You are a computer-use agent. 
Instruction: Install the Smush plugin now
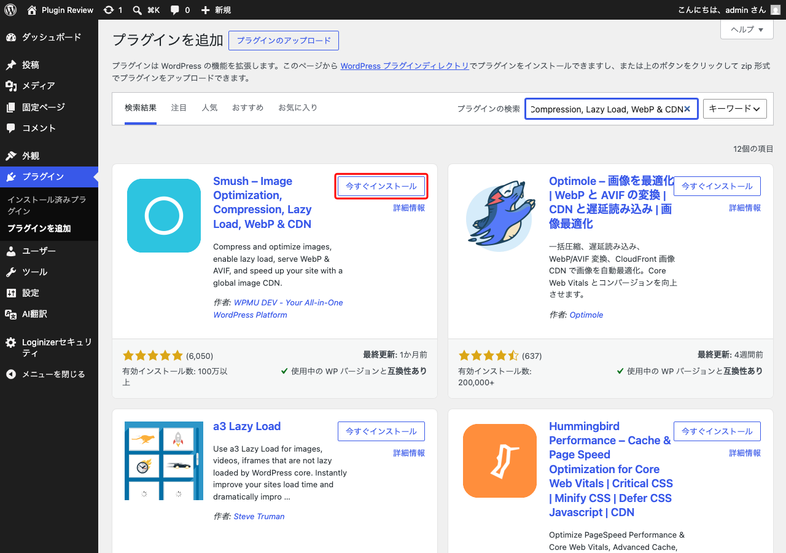[381, 186]
